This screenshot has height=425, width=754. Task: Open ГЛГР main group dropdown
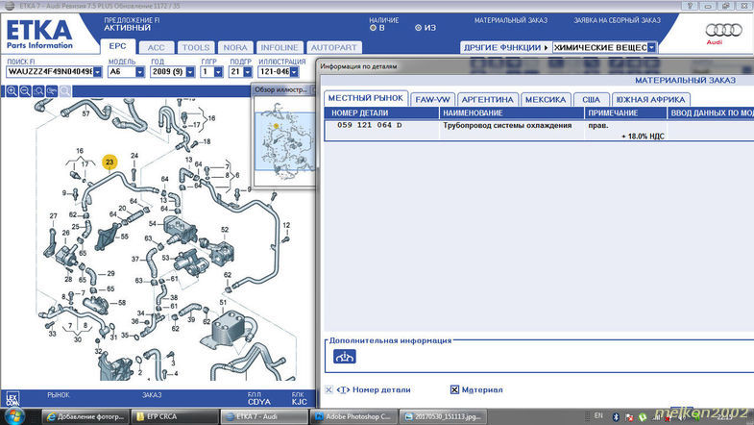click(x=218, y=72)
